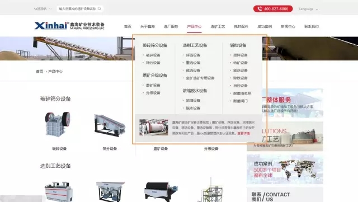Click the jaw crusher product image
This screenshot has width=358, height=202.
point(57,124)
